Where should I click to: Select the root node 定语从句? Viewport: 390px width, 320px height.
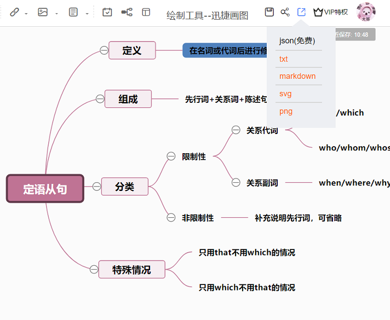coord(45,189)
